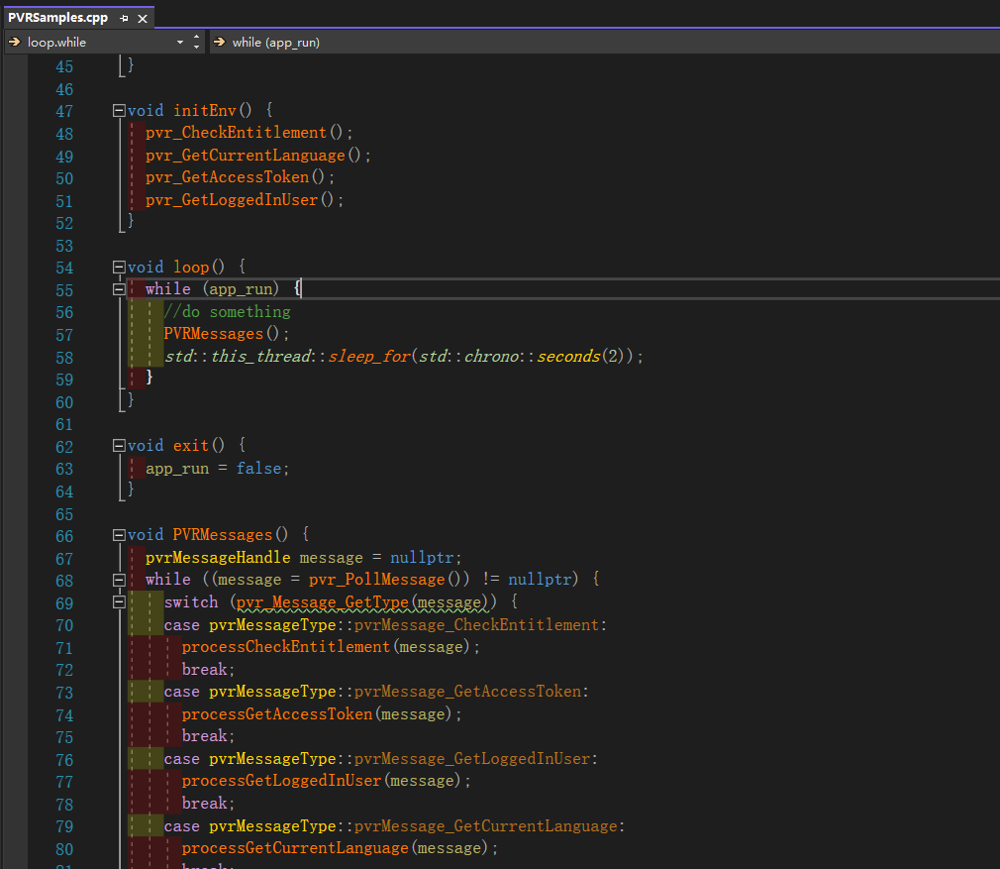Close the PVRSamples.cpp tab
Image resolution: width=1000 pixels, height=869 pixels.
point(143,19)
